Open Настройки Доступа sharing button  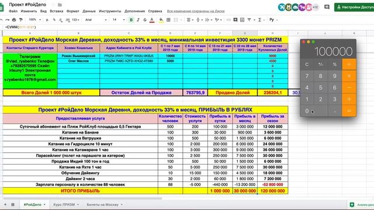(x=354, y=7)
